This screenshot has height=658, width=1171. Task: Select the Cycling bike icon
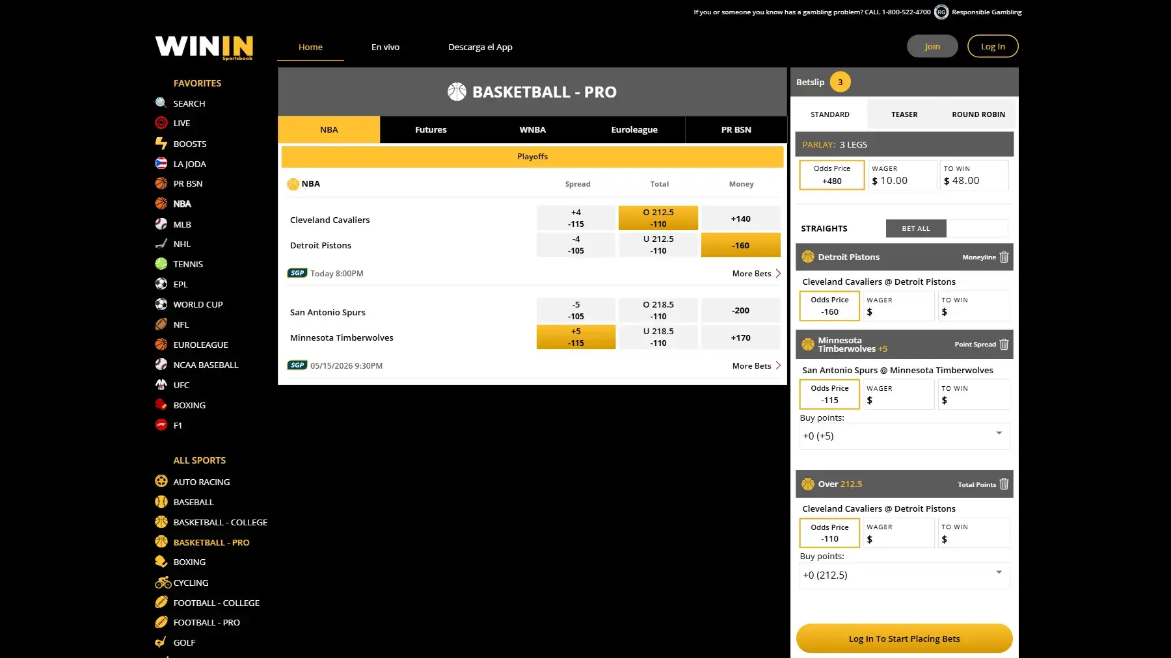click(x=163, y=583)
